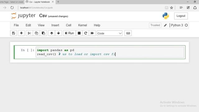This screenshot has height=112, width=199.
Task: Open a new browser tab
Action: (58, 2)
